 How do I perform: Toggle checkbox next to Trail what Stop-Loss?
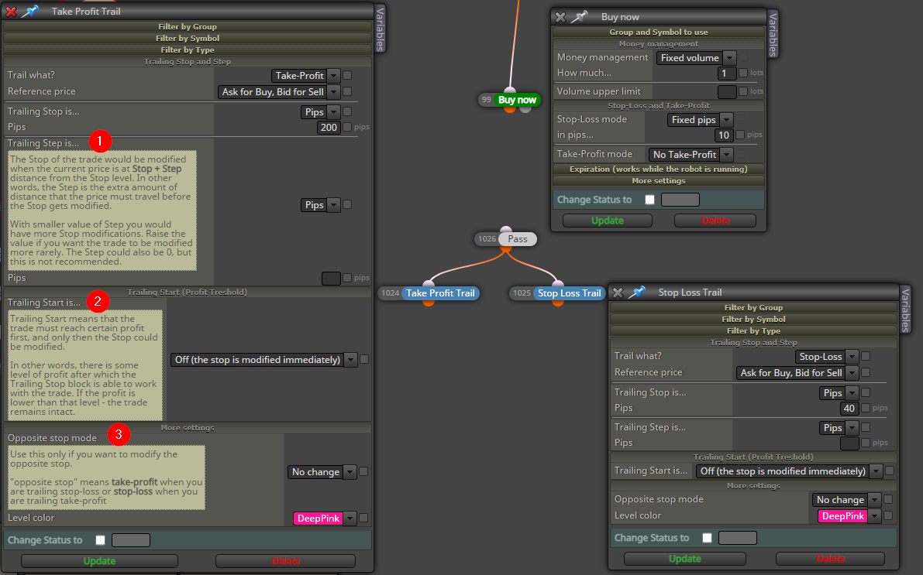coord(866,356)
